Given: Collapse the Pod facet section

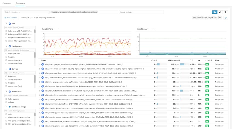Looking at the screenshot, I should point(6,24).
